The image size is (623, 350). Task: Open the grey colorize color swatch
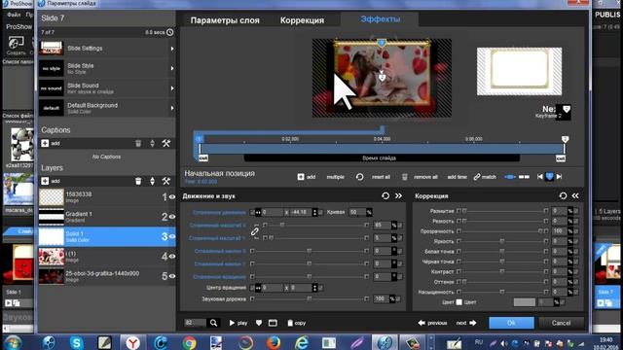point(525,302)
